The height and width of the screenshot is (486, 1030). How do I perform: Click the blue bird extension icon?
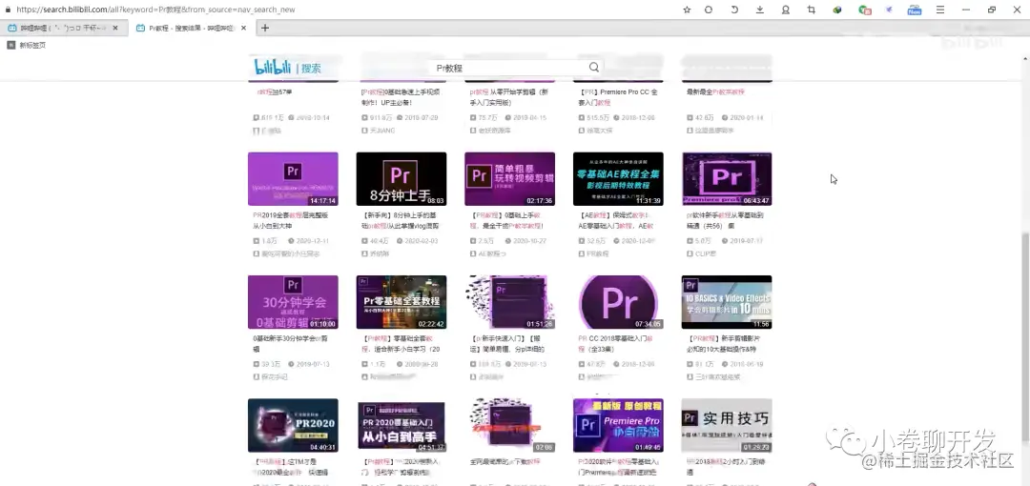890,10
